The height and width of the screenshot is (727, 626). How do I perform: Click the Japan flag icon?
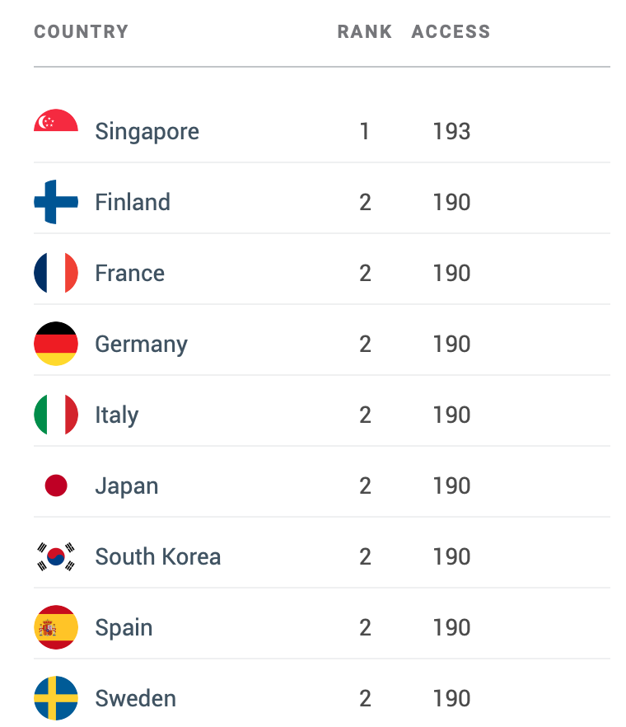click(x=56, y=485)
